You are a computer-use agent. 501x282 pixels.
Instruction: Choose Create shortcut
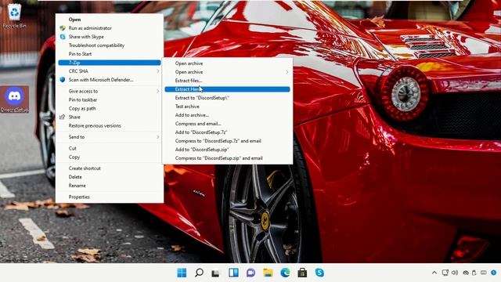(x=110, y=168)
